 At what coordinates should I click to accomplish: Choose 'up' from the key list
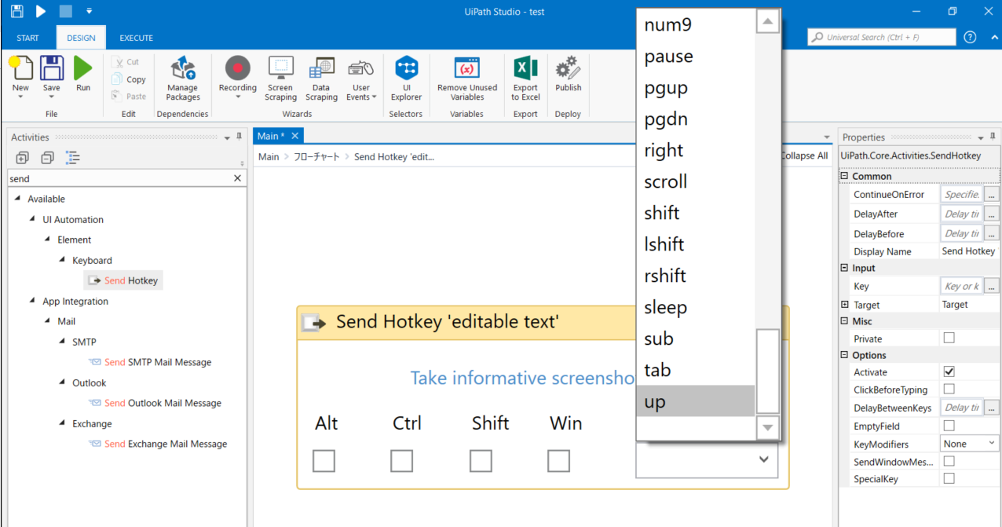[696, 401]
